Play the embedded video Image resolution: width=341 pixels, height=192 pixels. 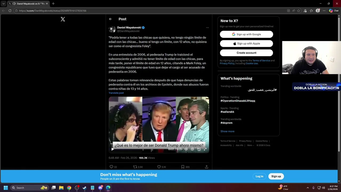(112, 149)
